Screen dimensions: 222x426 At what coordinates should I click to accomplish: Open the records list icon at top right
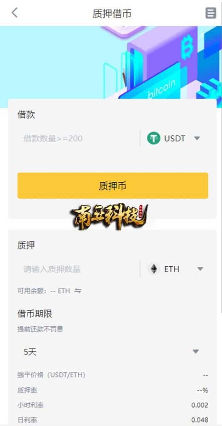(x=211, y=13)
